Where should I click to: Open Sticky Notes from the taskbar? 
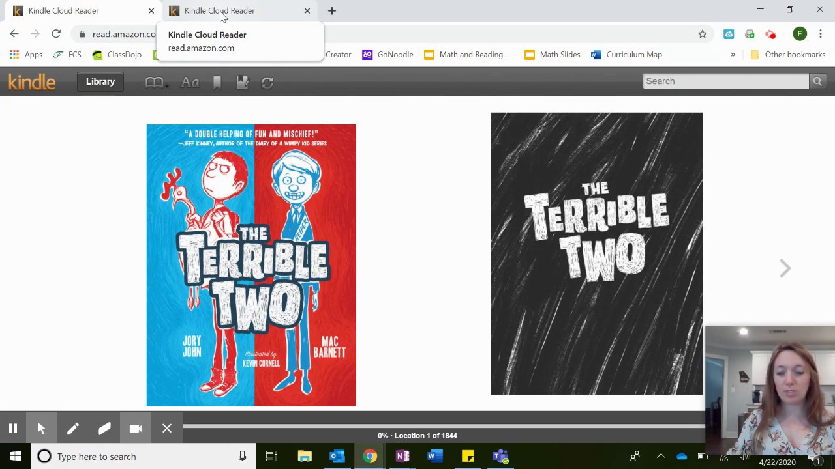click(468, 457)
